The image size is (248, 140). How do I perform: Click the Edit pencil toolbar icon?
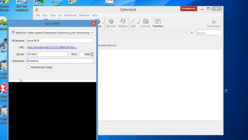tap(133, 23)
